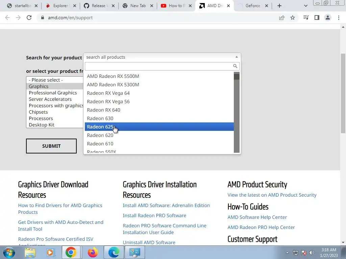This screenshot has width=346, height=259.
Task: Choose Server Accelerators category
Action: pyautogui.click(x=55, y=99)
